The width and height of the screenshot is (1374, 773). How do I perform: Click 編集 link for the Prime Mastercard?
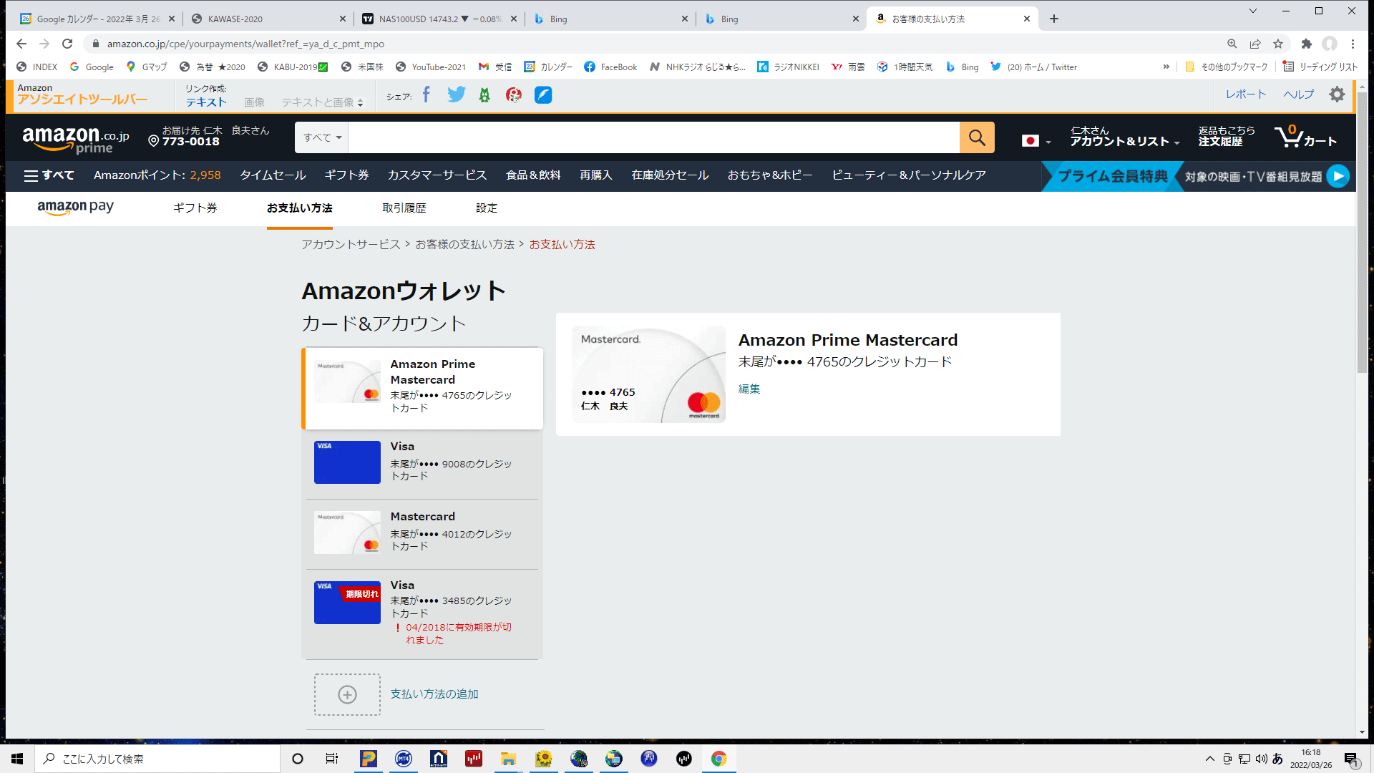pos(749,389)
